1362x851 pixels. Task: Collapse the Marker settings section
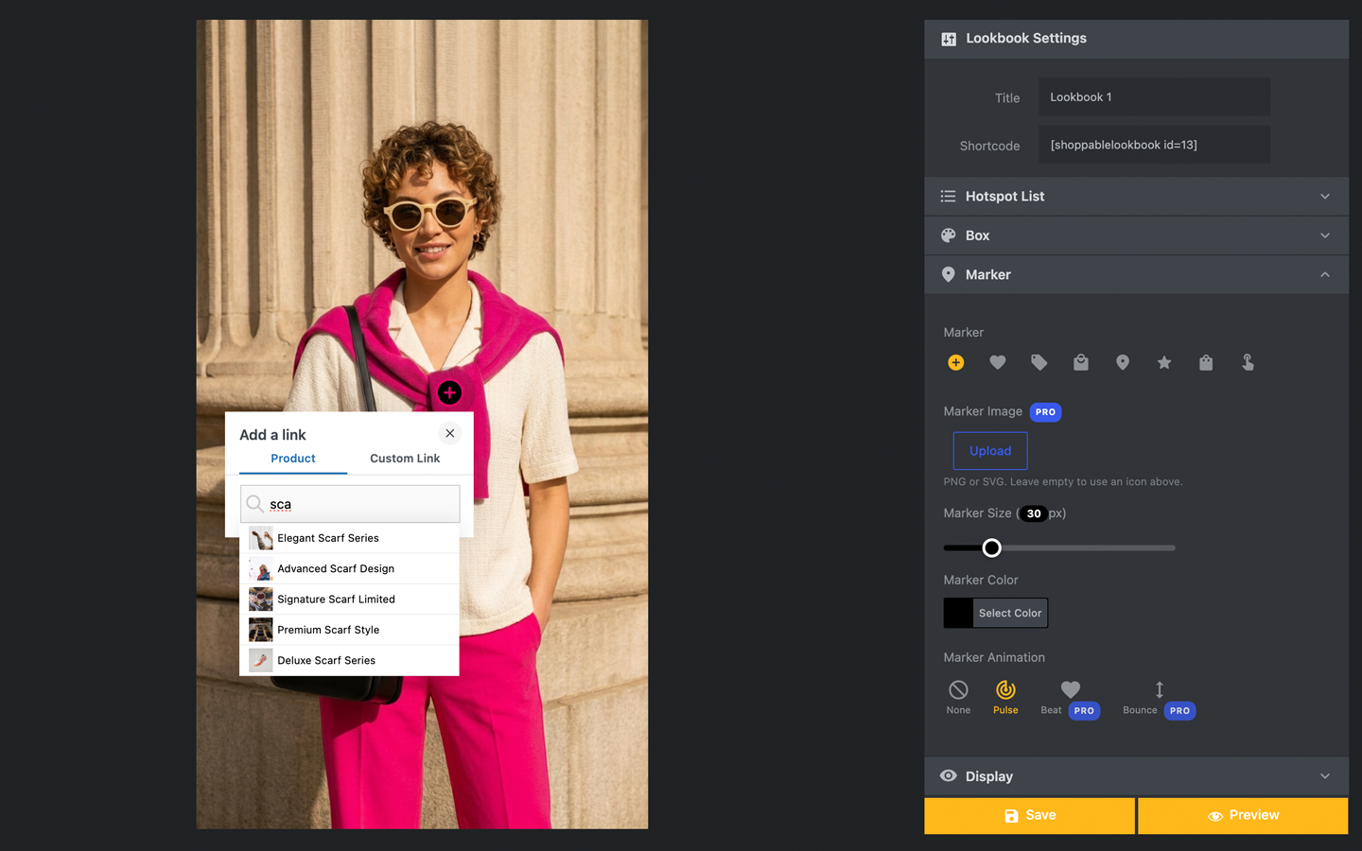click(x=1136, y=274)
